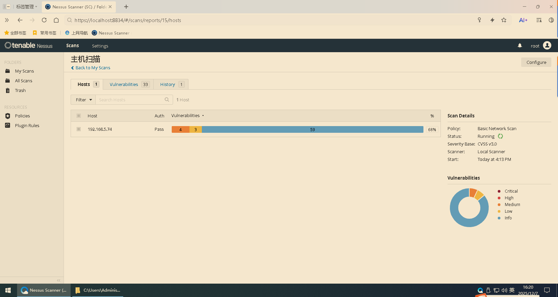558x297 pixels.
Task: Sort by the Vulnerabilities column header
Action: coord(185,116)
